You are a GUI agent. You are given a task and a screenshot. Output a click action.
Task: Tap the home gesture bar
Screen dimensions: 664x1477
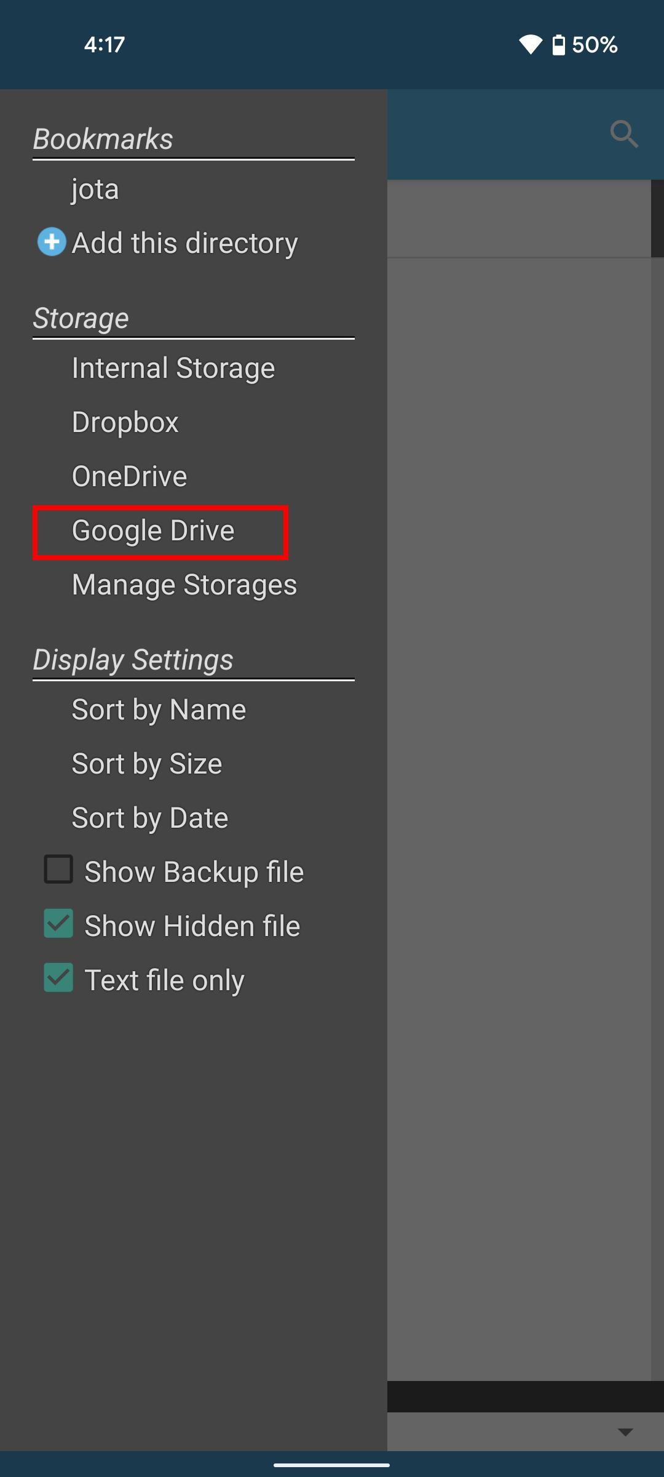coord(332,1465)
